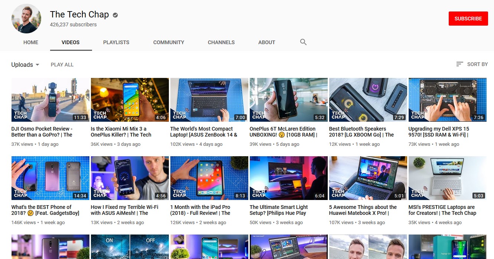Viewport: 494px width, 259px height.
Task: Click the ON/OFF comparison thumbnail
Action: (x=130, y=247)
